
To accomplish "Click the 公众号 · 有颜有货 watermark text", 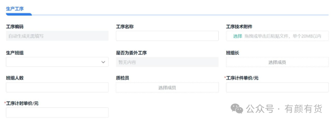I will (284, 109).
